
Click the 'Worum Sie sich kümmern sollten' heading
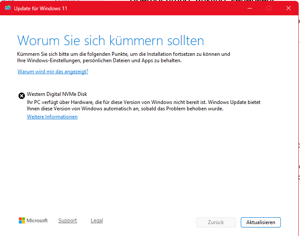point(111,40)
